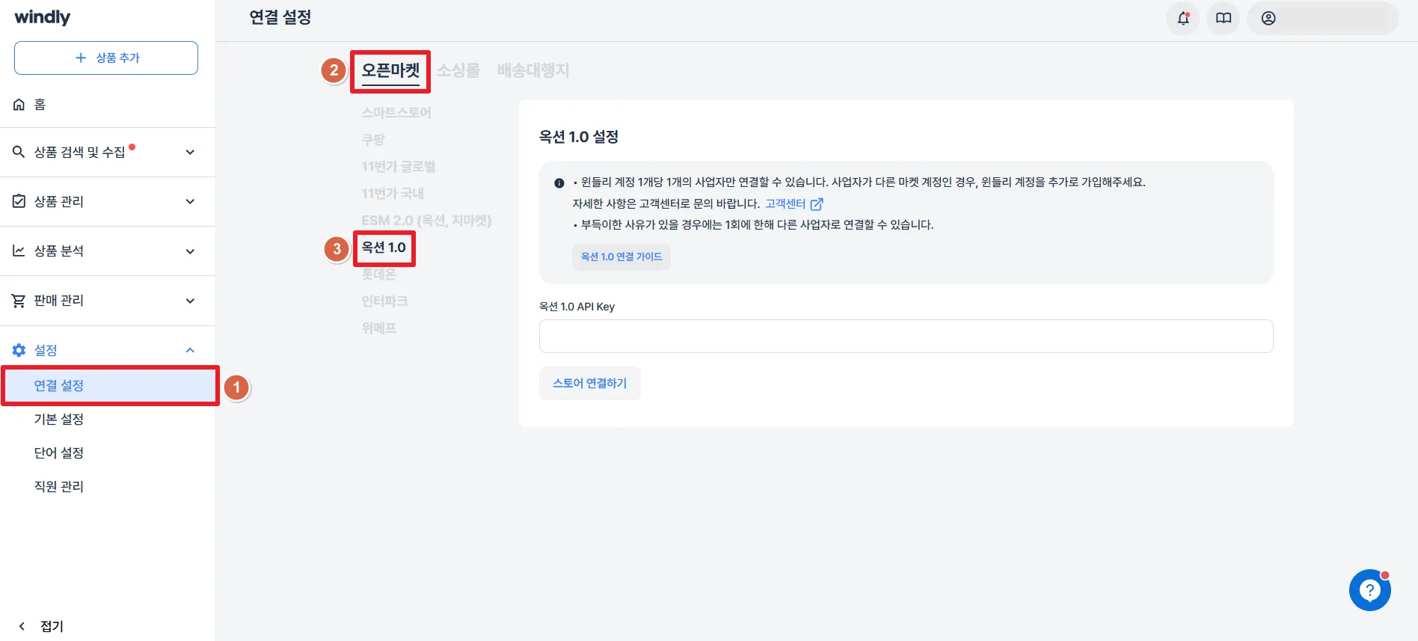The width and height of the screenshot is (1418, 641).
Task: Expand the 상품 관리 chevron
Action: pyautogui.click(x=190, y=201)
